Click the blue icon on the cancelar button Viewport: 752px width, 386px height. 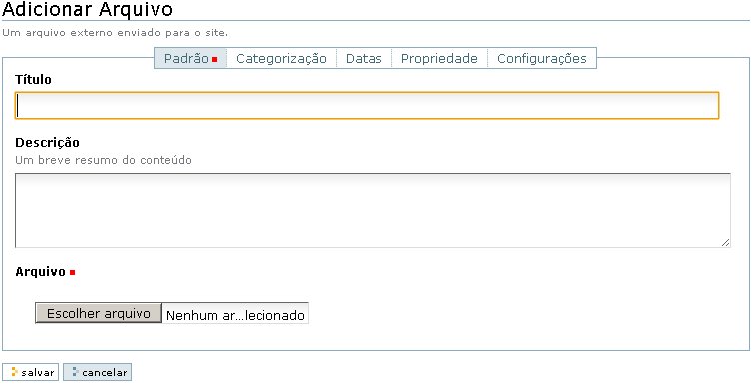75,372
